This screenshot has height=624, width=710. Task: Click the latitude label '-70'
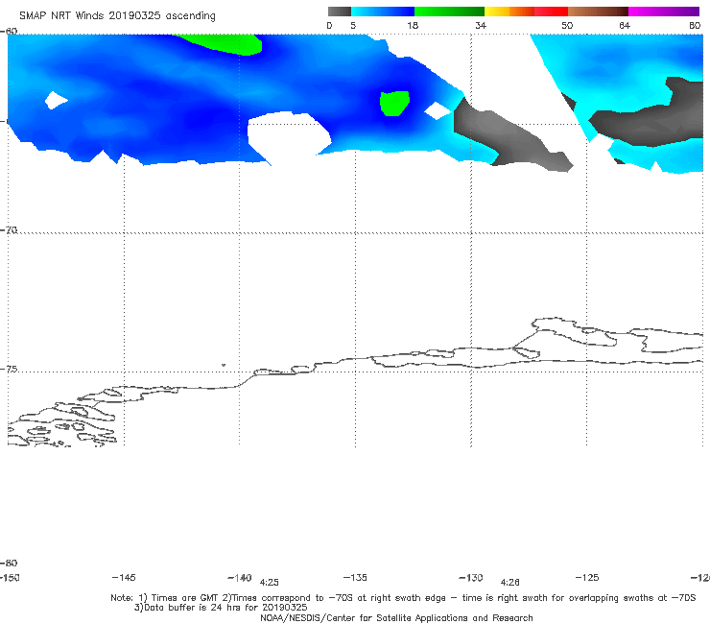(9, 230)
